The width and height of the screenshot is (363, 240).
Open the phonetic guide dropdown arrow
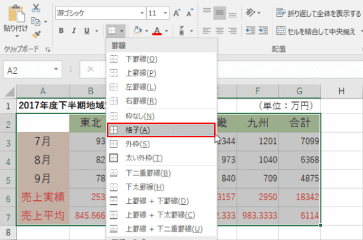point(192,31)
